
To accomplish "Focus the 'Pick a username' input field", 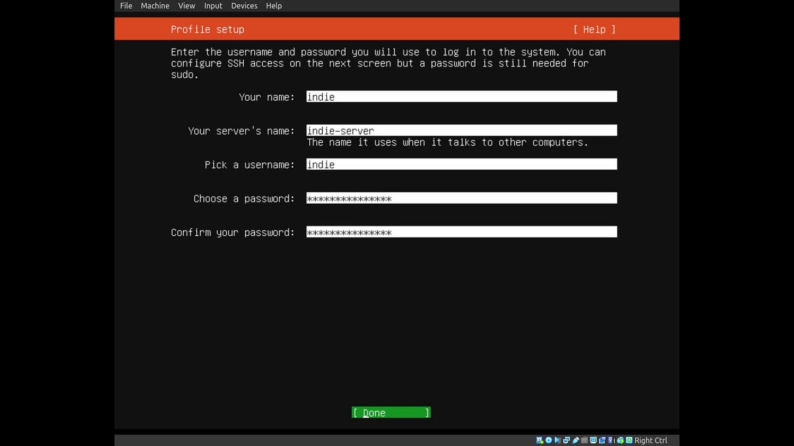I will pos(461,164).
